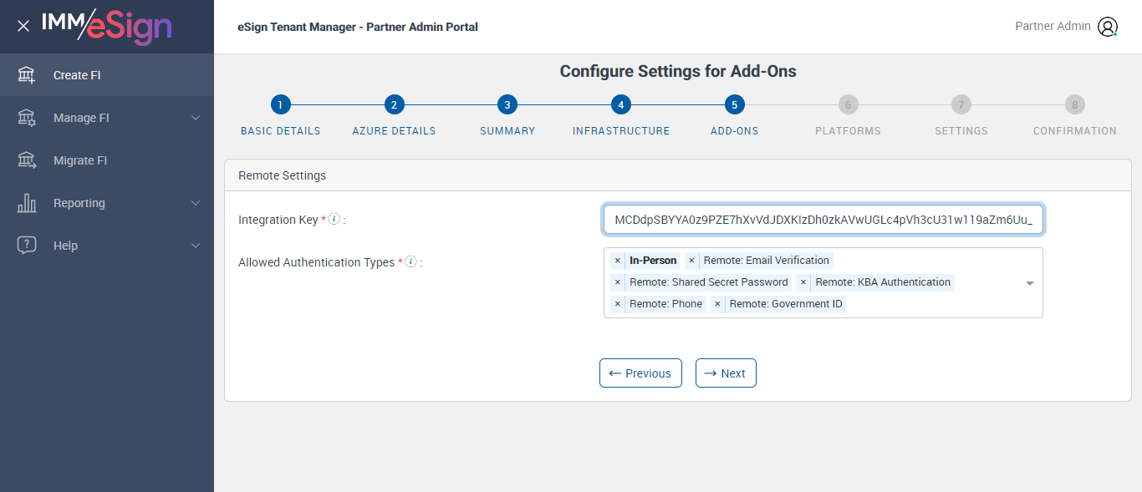Show Integration Key info tooltip icon
Viewport: 1142px width, 492px height.
click(x=334, y=220)
